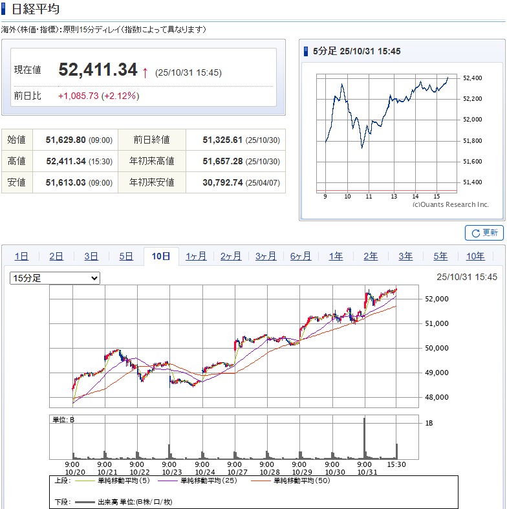View the 2年 chart range
This screenshot has height=509, width=507.
(x=371, y=256)
